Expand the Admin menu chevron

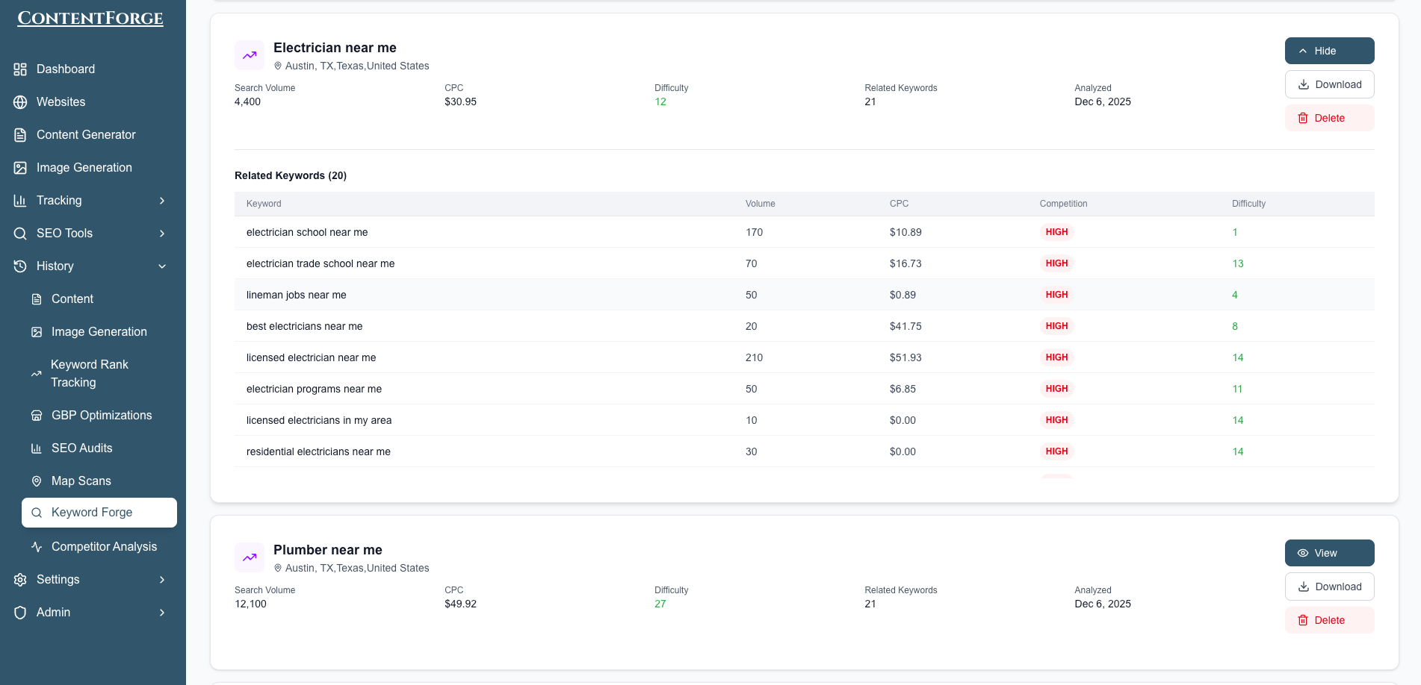point(162,613)
